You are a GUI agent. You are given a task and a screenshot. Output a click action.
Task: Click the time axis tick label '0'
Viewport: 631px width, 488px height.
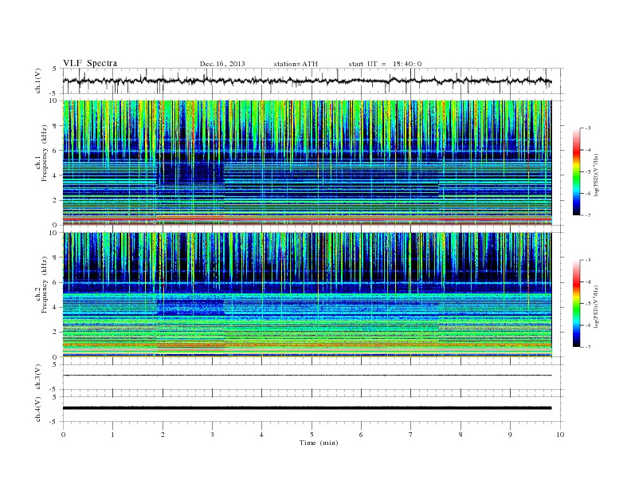point(63,435)
